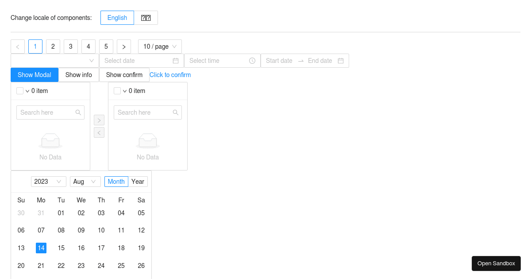Open the 10 / page size dropdown

(160, 46)
